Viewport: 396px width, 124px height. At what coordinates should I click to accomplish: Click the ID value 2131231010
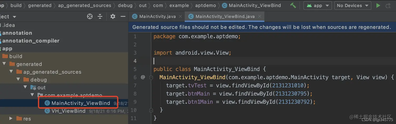pyautogui.click(x=288, y=85)
